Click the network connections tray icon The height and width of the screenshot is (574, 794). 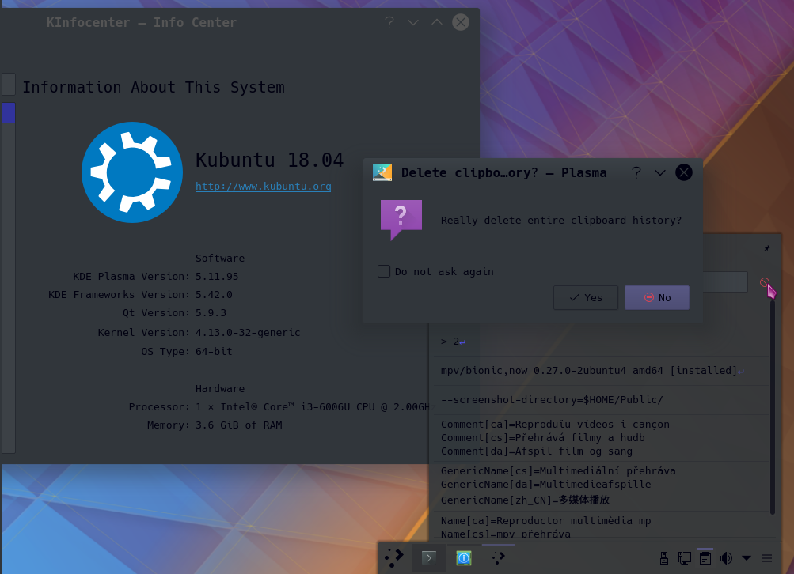tap(685, 558)
